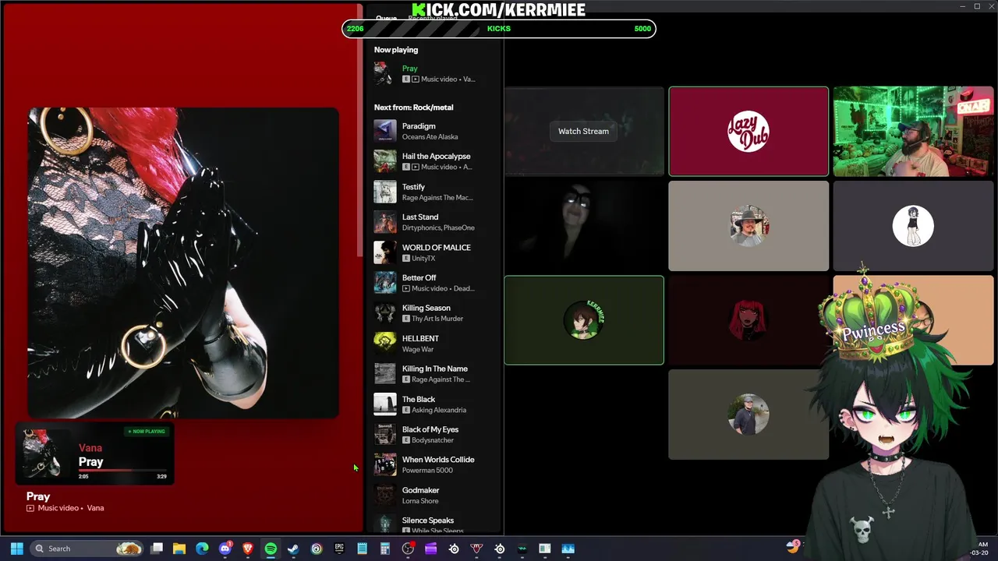Open File Explorer from the taskbar
The height and width of the screenshot is (561, 998).
tap(179, 549)
